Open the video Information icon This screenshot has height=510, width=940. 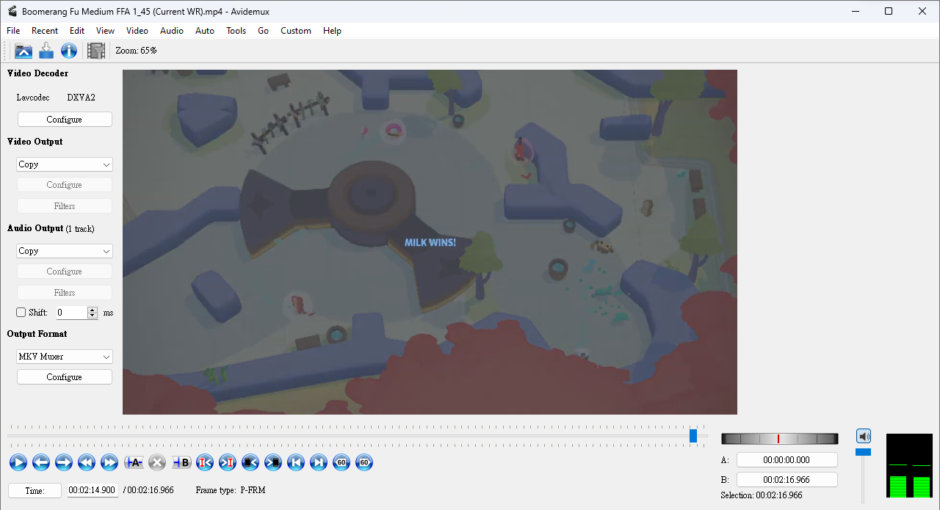(69, 51)
